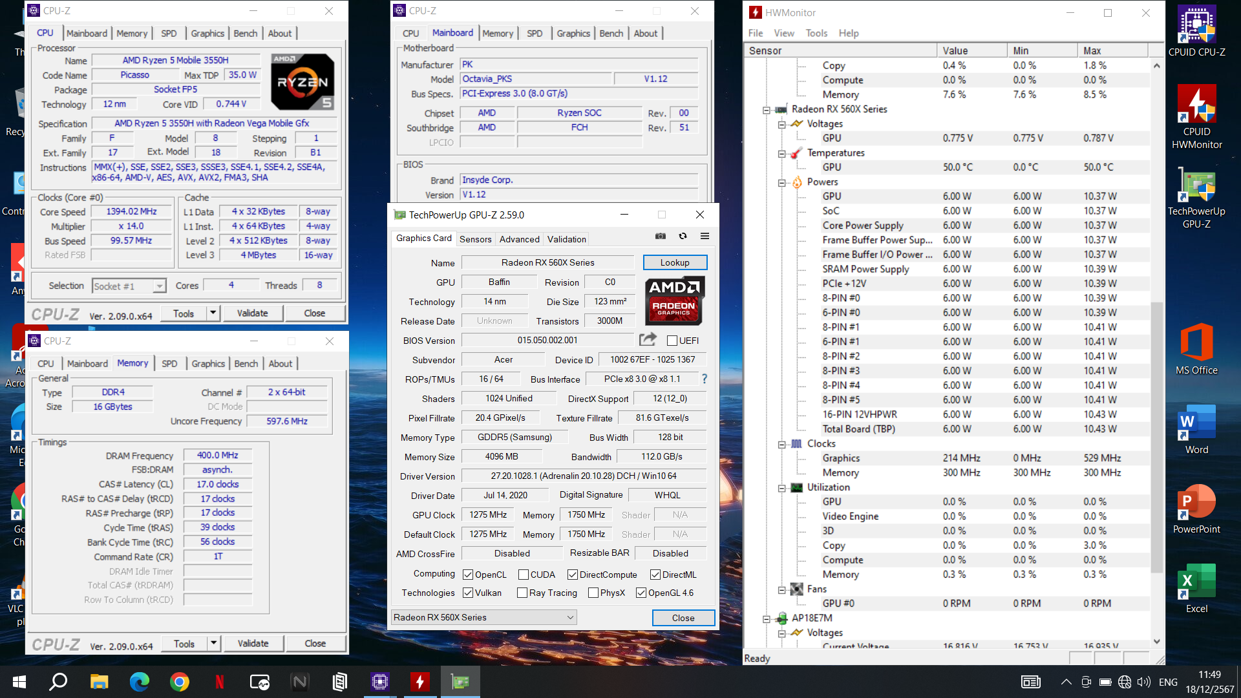Toggle the DirectCompute checkbox
Screen dimensions: 1241x698
point(573,575)
